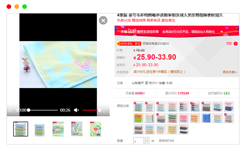Open the fifth product thumbnail

[95, 129]
